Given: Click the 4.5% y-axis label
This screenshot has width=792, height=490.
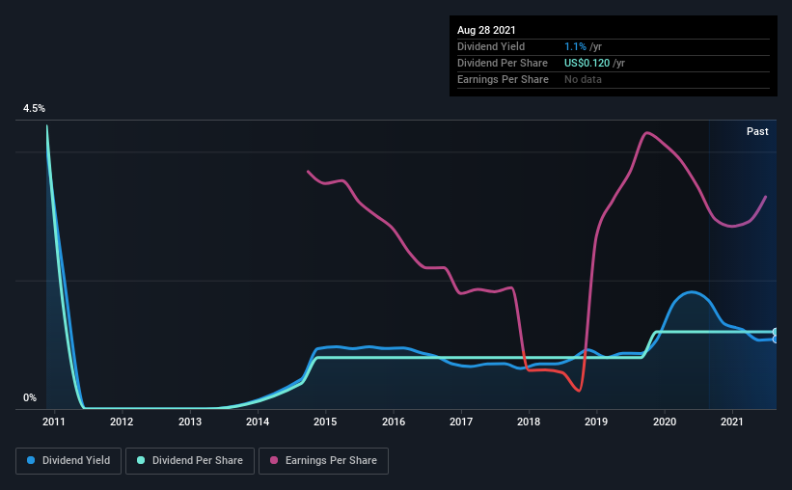Looking at the screenshot, I should point(34,109).
